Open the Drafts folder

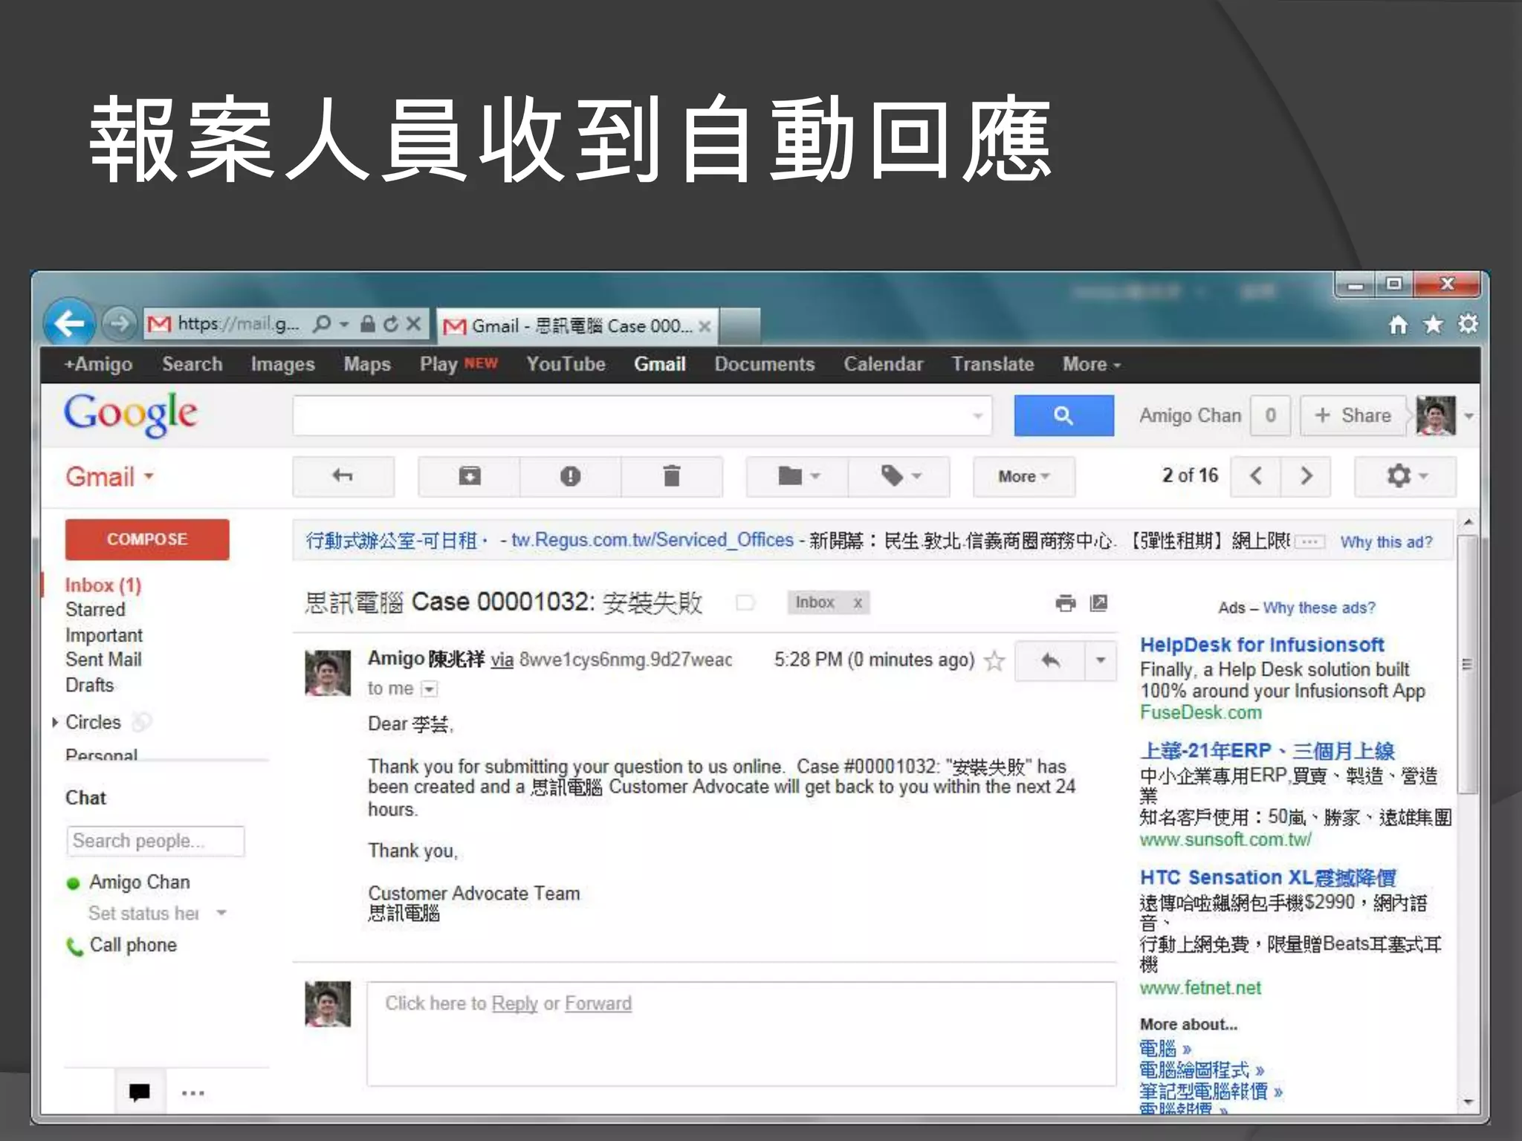[x=89, y=685]
